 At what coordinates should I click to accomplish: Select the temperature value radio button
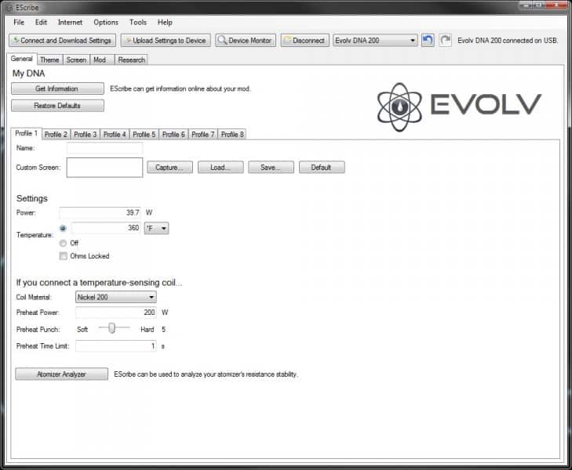point(63,228)
